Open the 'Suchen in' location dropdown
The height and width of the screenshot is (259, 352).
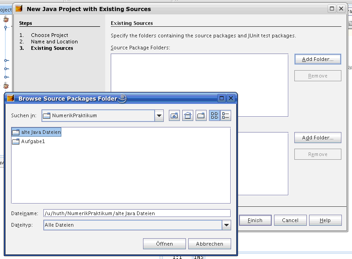(159, 115)
